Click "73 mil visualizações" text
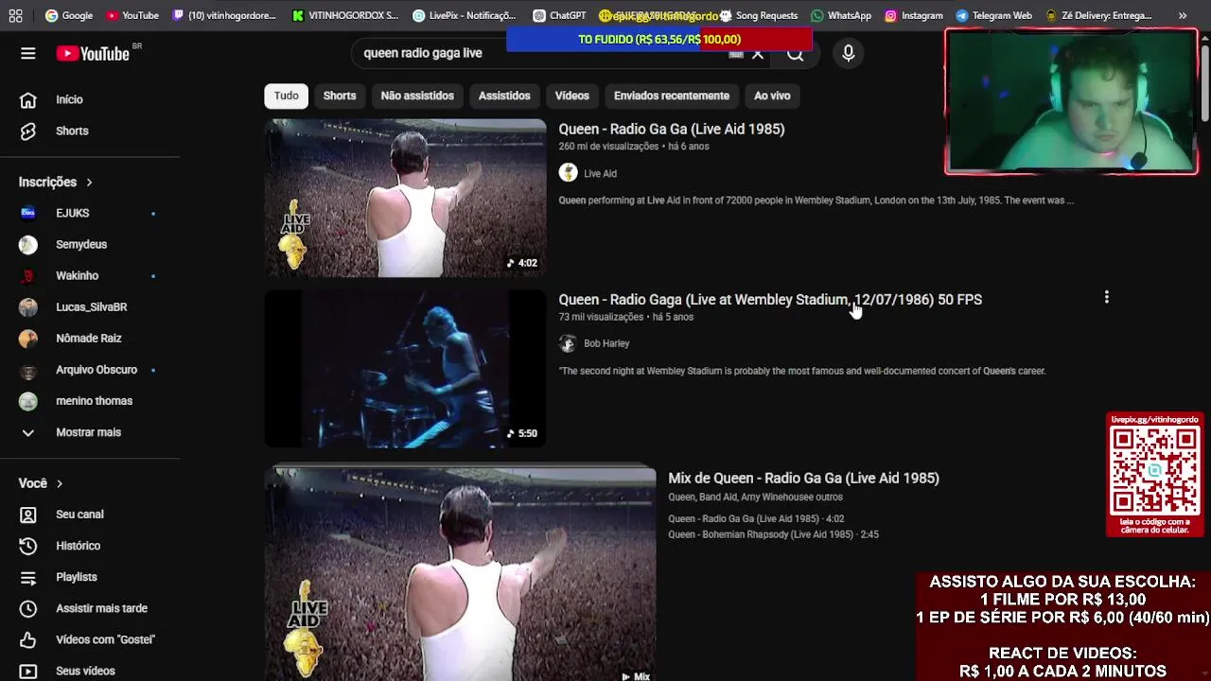 (x=601, y=317)
